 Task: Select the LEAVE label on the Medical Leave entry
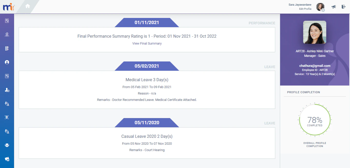[x=269, y=67]
